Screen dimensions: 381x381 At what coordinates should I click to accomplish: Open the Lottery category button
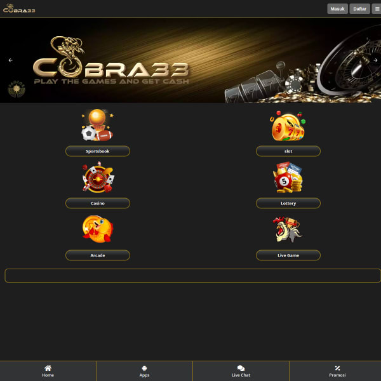[x=288, y=203]
